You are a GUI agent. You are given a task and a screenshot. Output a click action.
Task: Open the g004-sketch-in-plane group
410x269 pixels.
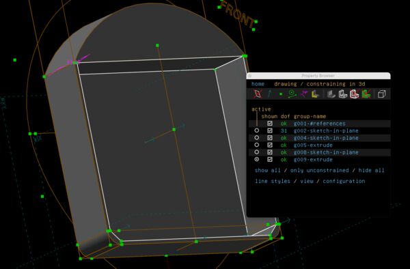coord(326,138)
